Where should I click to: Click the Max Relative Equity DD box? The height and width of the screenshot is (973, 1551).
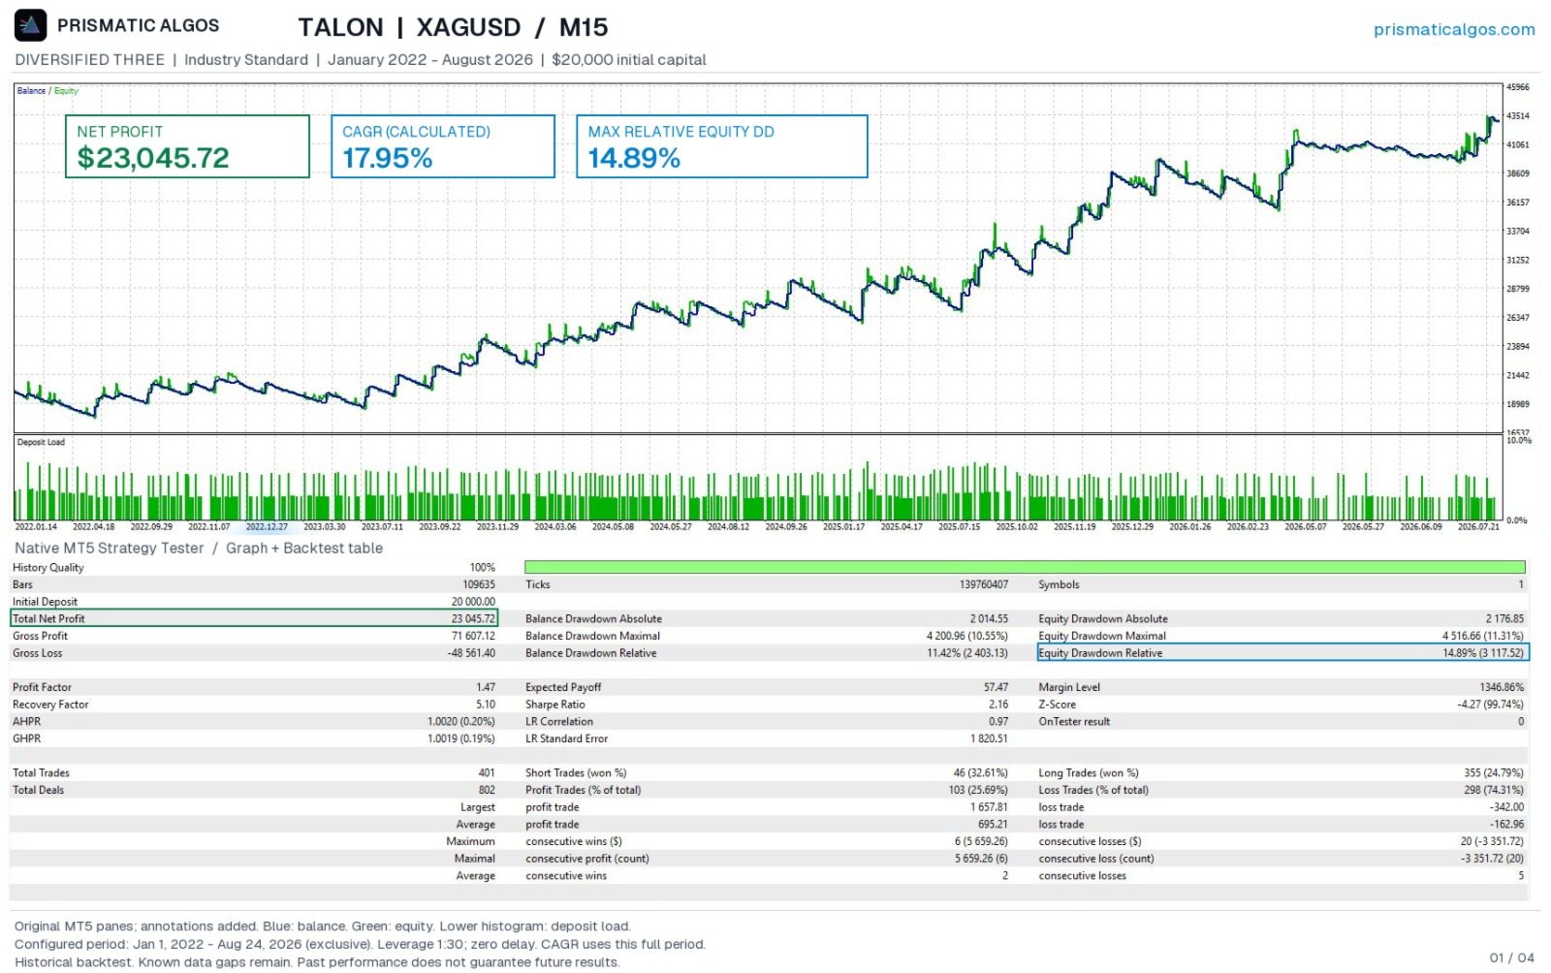point(722,146)
